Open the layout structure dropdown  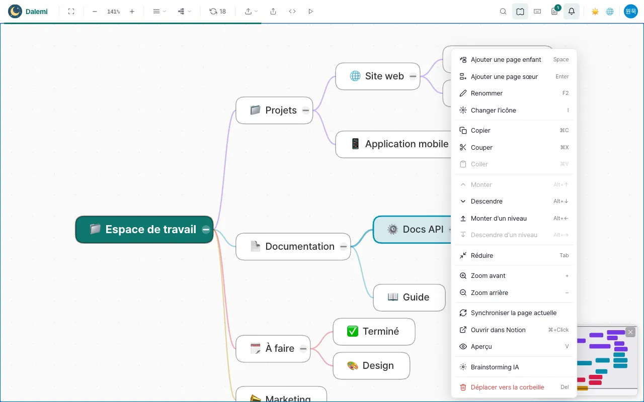(x=185, y=12)
